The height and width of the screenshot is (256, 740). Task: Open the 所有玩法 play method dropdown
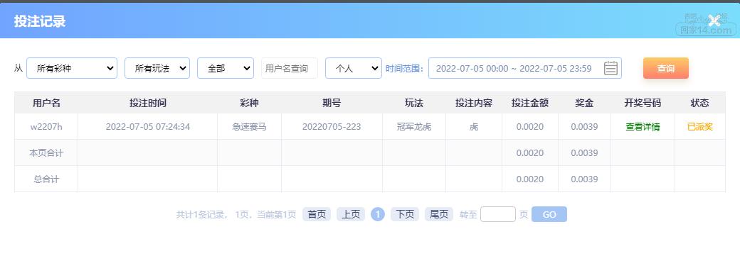coord(157,68)
